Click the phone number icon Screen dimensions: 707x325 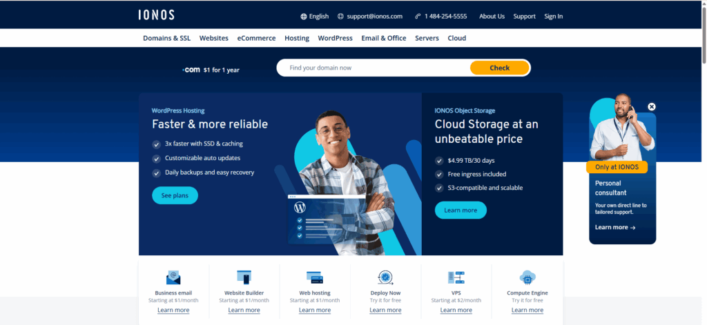pyautogui.click(x=418, y=17)
